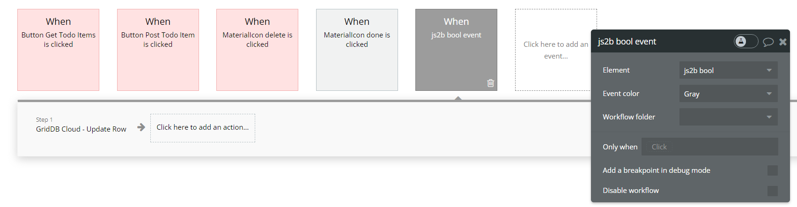Select the Button Post Todo Item event
The width and height of the screenshot is (797, 207).
point(158,50)
